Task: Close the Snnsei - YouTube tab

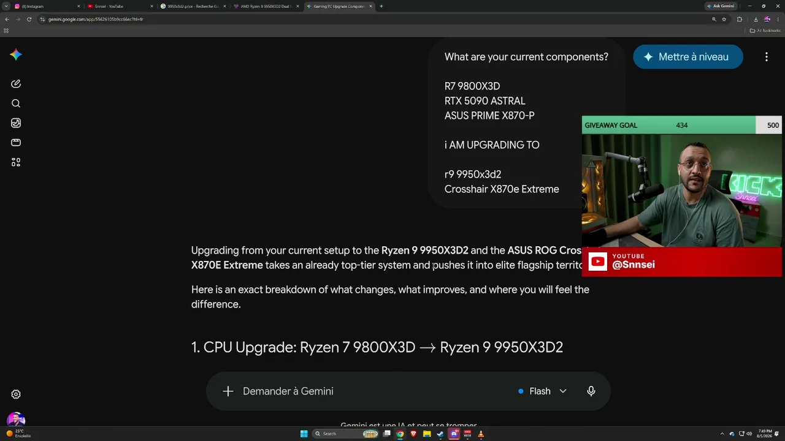Action: [151, 6]
